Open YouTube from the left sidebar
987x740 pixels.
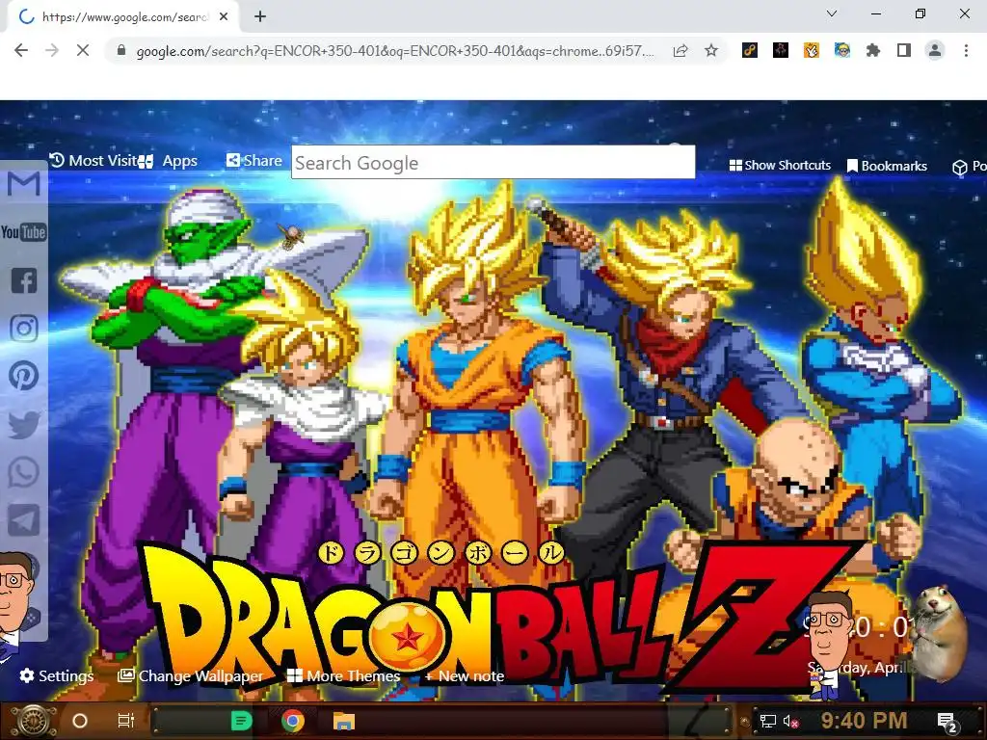pos(24,232)
